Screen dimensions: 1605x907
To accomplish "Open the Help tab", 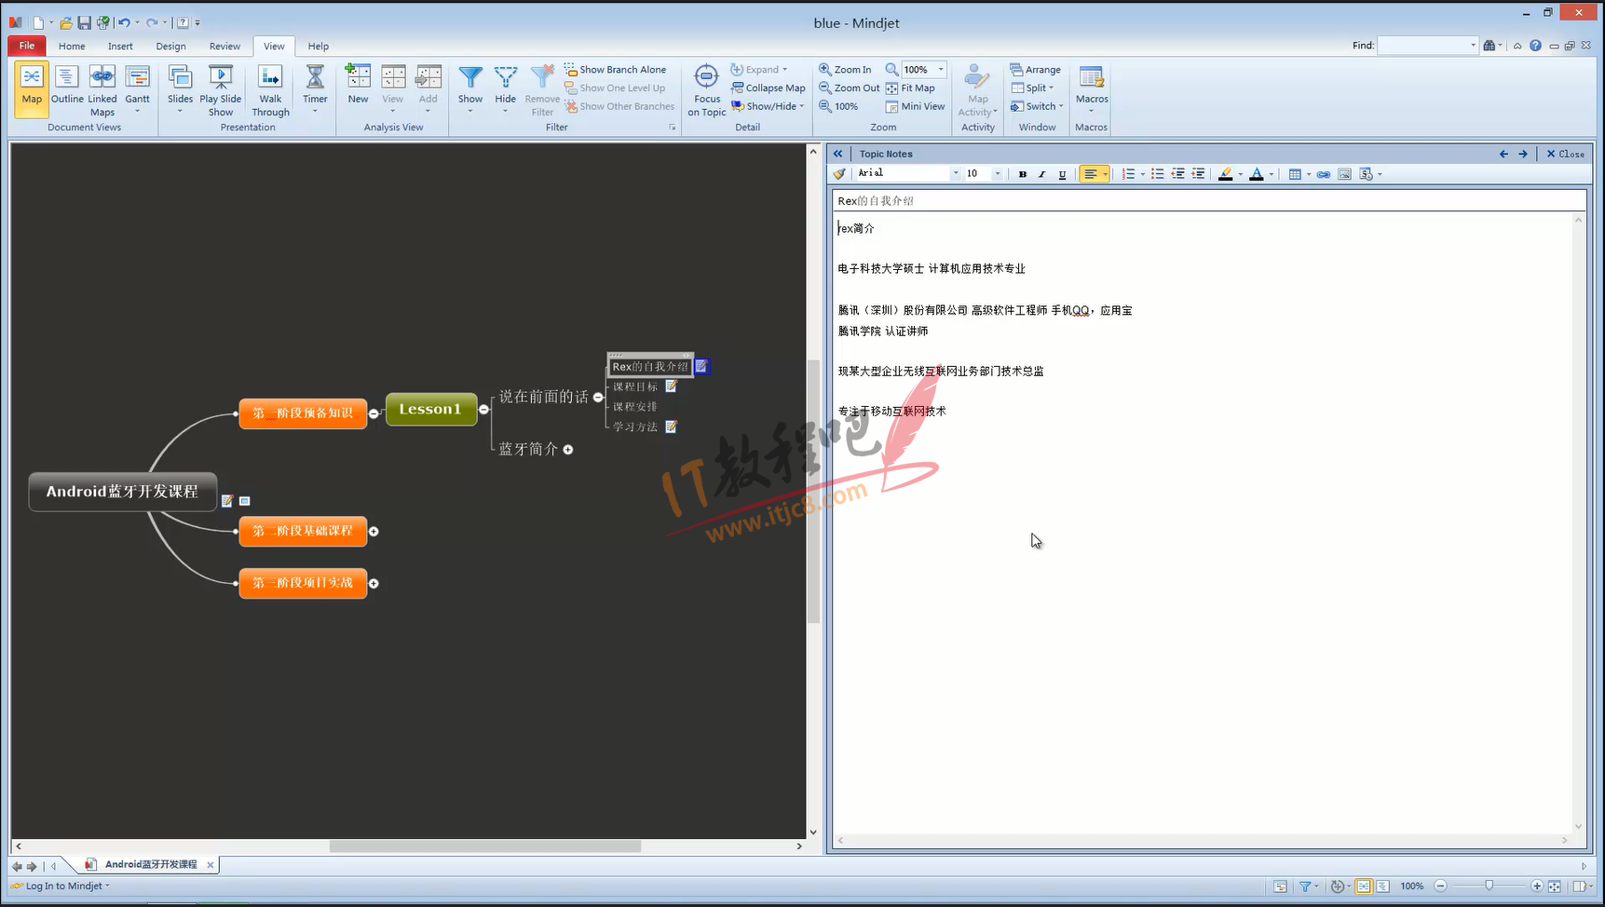I will coord(319,46).
